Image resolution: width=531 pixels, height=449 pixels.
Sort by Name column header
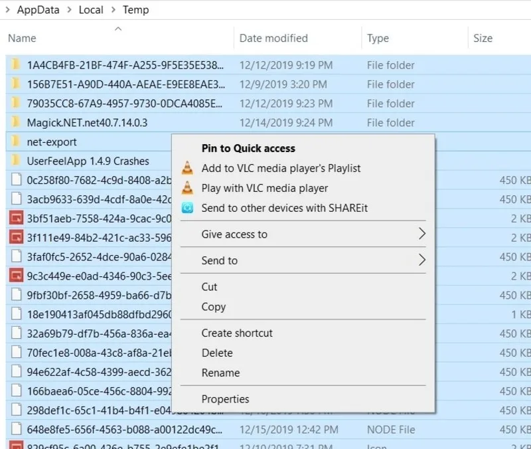click(x=22, y=39)
